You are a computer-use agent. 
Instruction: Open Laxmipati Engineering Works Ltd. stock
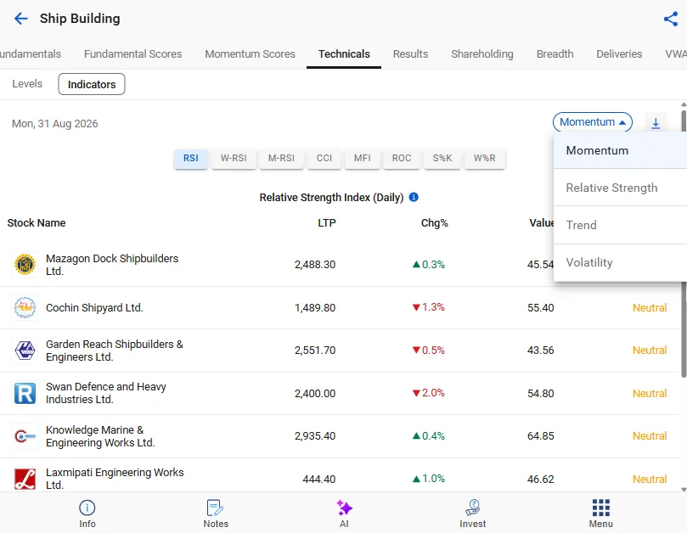[115, 479]
